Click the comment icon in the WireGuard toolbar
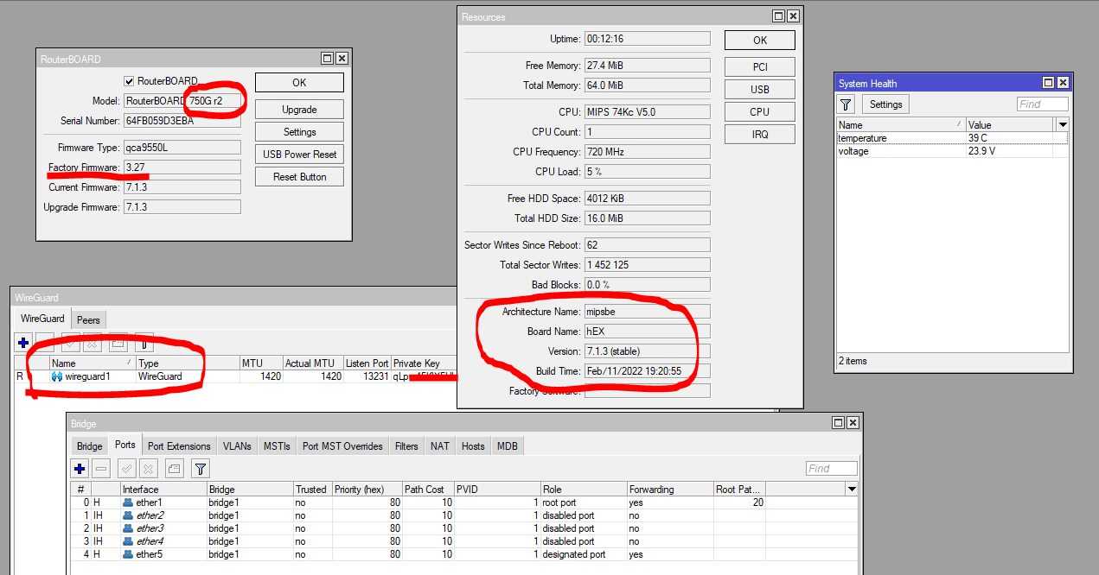The width and height of the screenshot is (1099, 575). (x=118, y=342)
